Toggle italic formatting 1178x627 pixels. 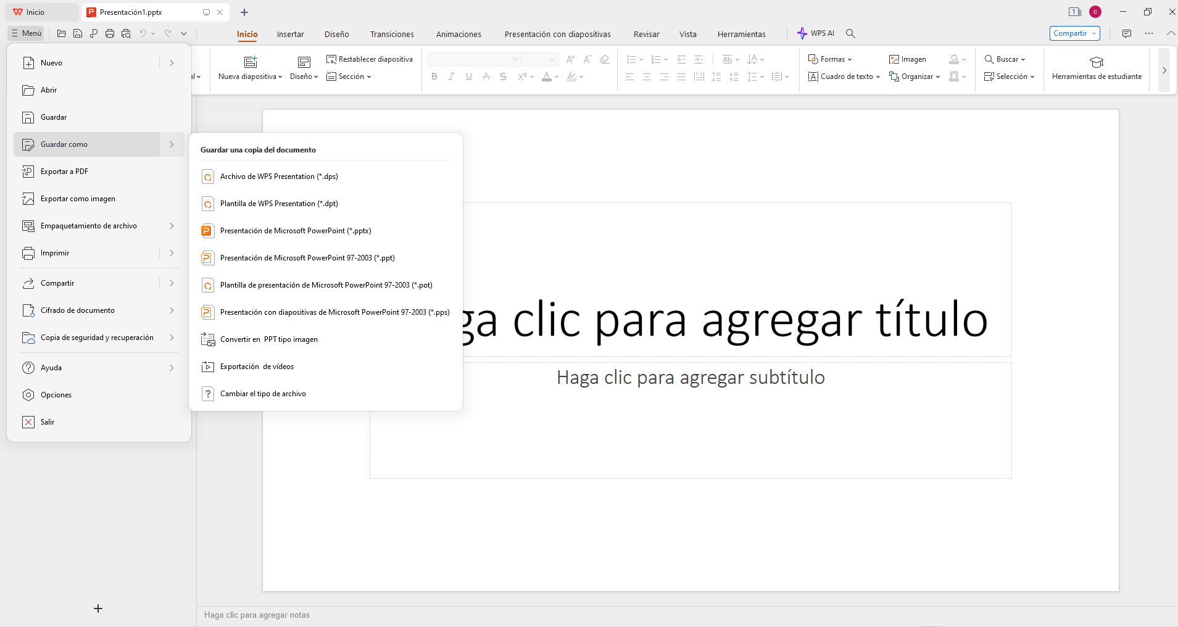(x=452, y=77)
